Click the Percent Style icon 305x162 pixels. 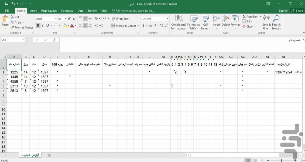[x=150, y=25]
